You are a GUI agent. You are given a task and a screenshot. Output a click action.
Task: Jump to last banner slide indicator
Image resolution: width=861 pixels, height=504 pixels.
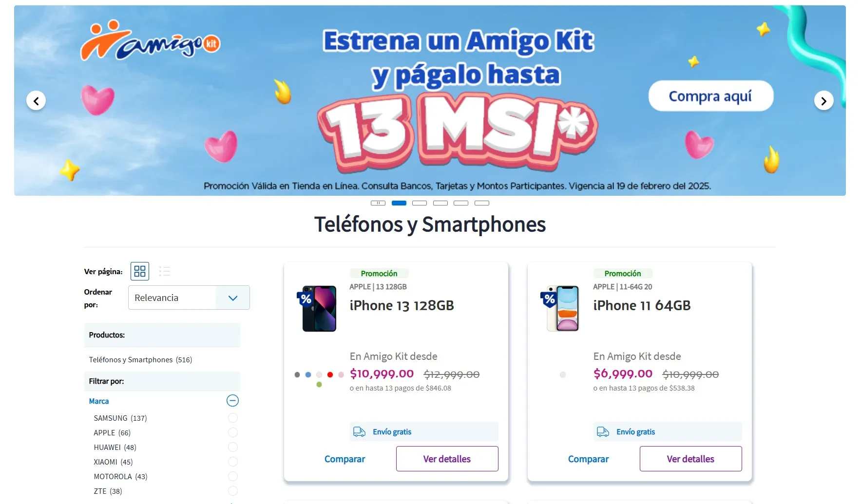pyautogui.click(x=482, y=203)
